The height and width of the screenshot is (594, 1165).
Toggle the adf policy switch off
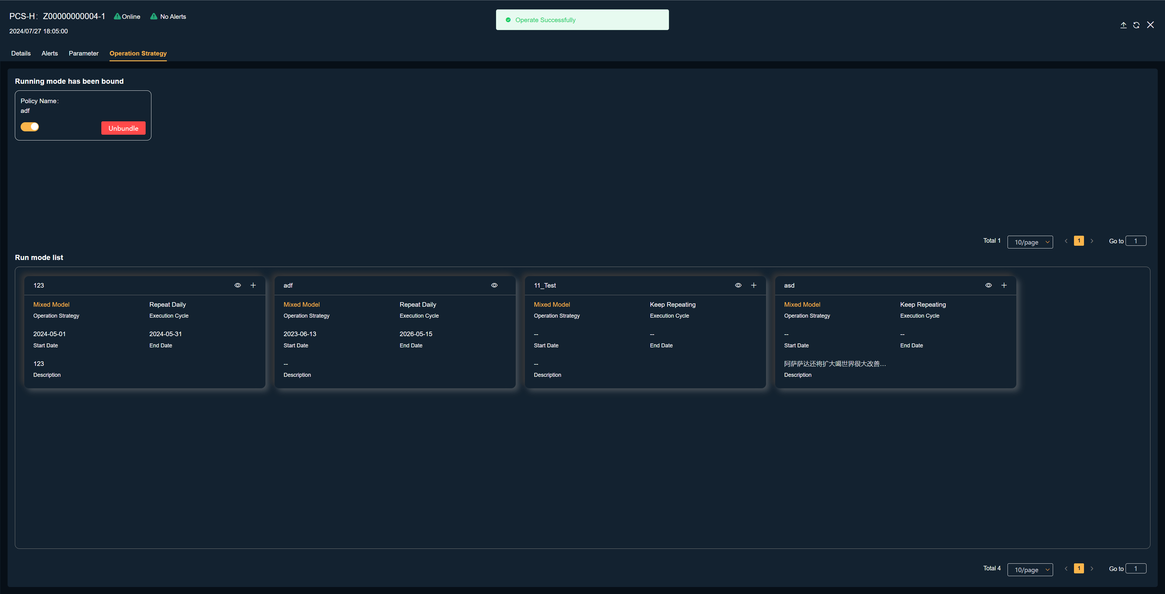click(30, 127)
